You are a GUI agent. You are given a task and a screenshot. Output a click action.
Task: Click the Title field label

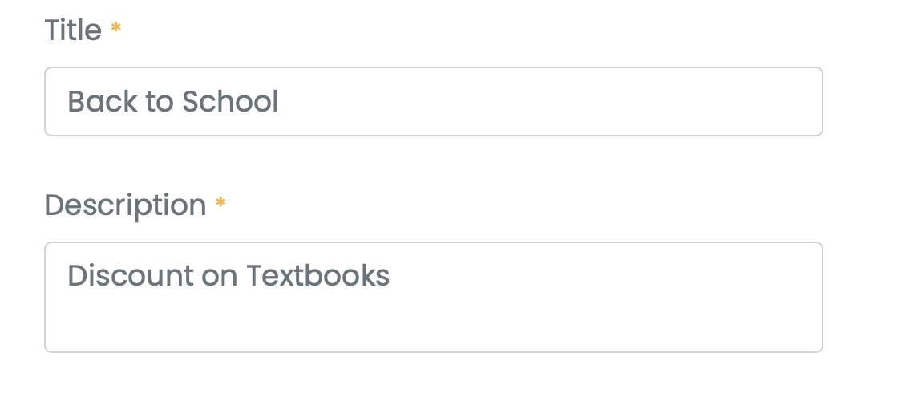tap(73, 30)
